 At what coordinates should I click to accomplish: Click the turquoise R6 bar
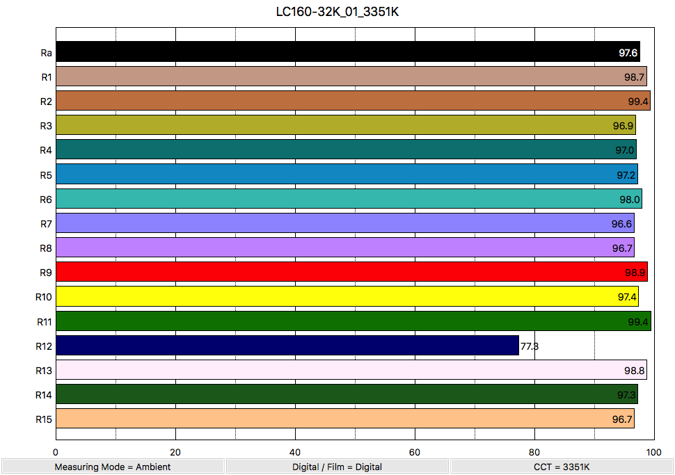[349, 199]
